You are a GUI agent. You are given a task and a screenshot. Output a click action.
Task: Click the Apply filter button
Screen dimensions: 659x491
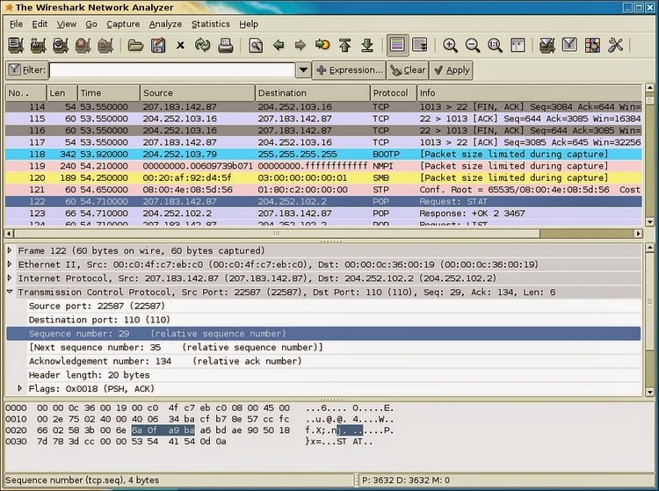click(452, 70)
